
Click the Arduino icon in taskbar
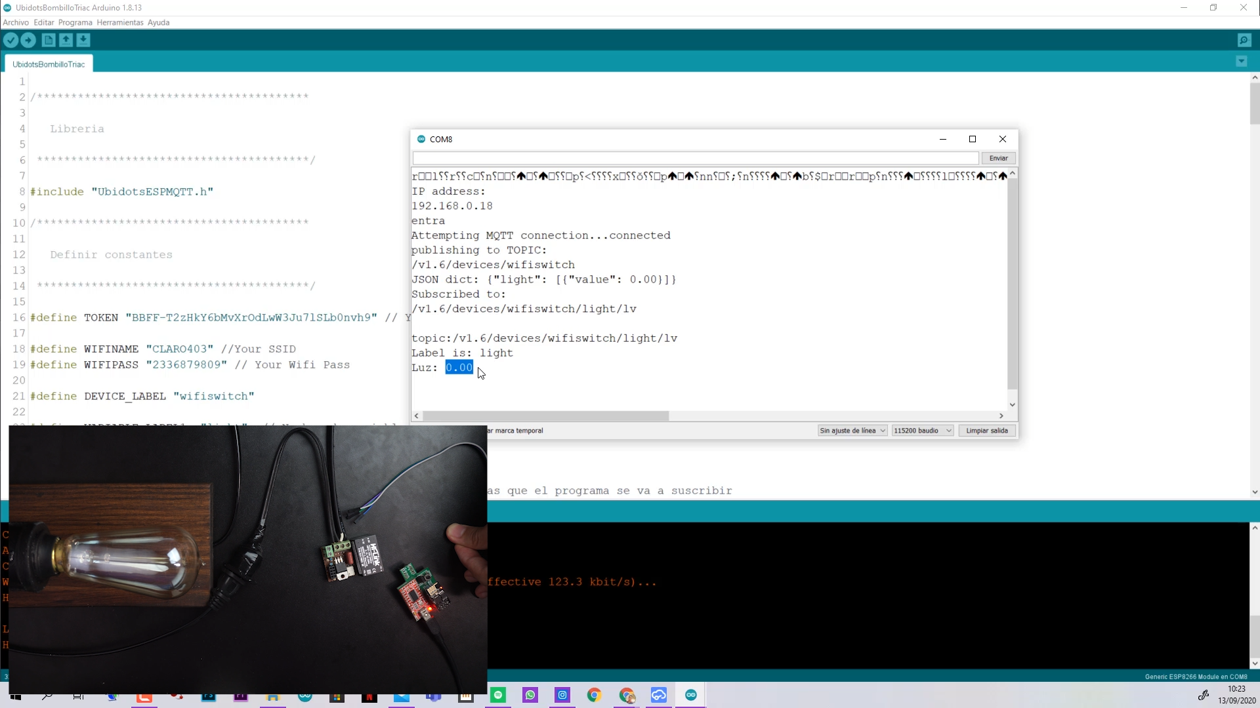click(x=691, y=696)
